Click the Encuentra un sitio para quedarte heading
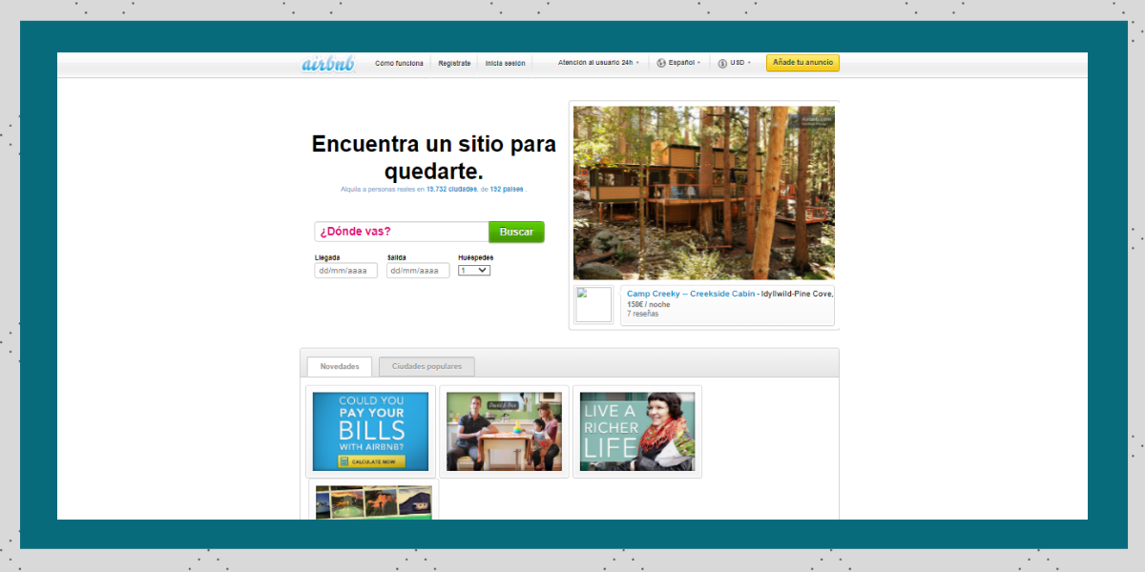This screenshot has width=1145, height=572. (x=434, y=158)
